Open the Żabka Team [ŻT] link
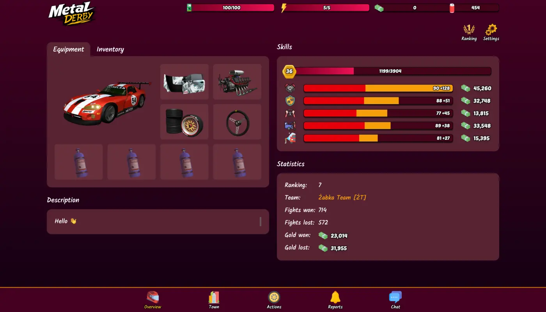The height and width of the screenshot is (312, 546). tap(342, 197)
